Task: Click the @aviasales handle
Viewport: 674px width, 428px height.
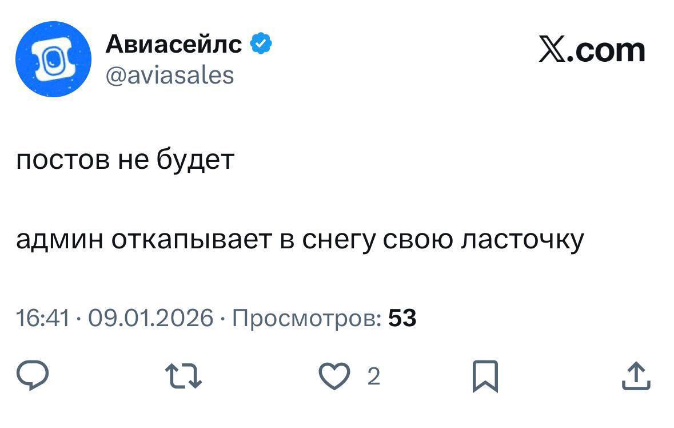Action: pyautogui.click(x=170, y=74)
